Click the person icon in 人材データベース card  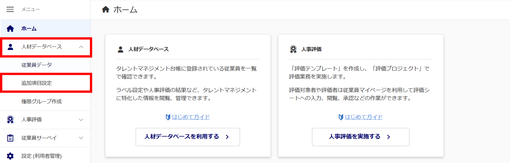(x=120, y=49)
